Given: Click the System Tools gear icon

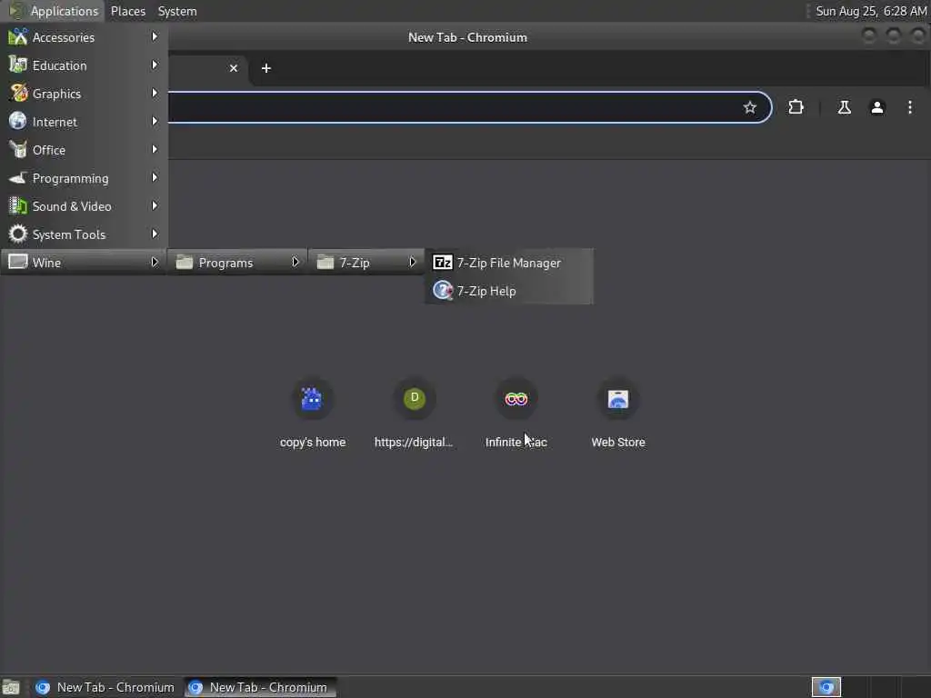Looking at the screenshot, I should click(x=18, y=234).
